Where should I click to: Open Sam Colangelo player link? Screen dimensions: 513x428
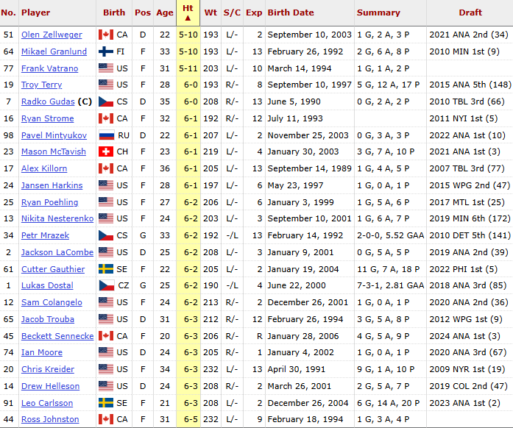(x=52, y=302)
